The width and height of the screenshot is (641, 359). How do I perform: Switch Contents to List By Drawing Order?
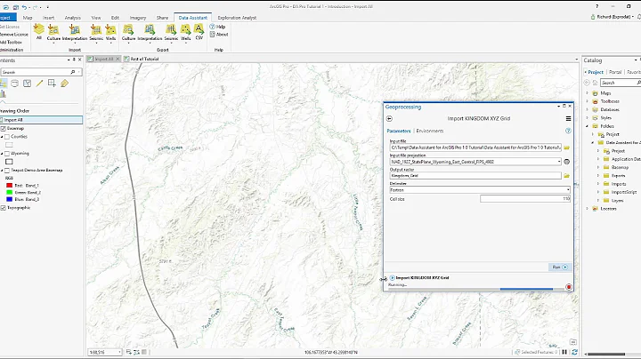coord(4,84)
